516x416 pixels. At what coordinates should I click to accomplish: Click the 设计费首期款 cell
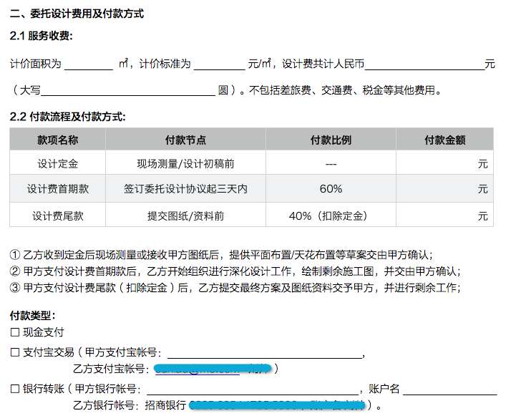point(57,188)
